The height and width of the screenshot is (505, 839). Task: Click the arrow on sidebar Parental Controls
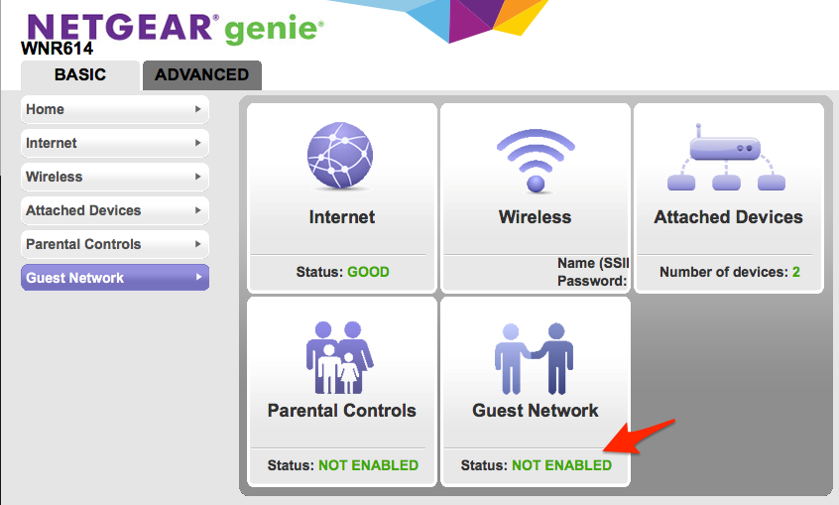coord(198,244)
